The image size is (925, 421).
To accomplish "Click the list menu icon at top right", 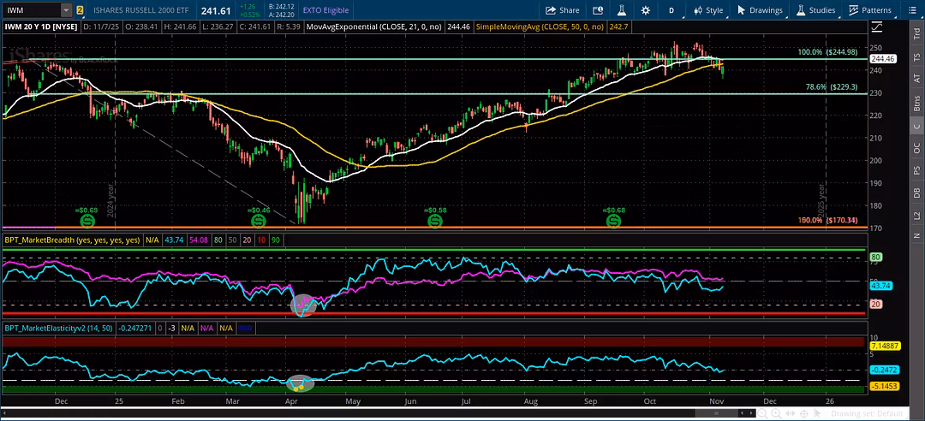I will pyautogui.click(x=913, y=10).
